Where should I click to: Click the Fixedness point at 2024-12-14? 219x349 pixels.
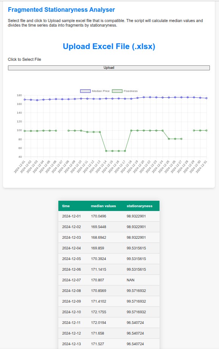106,151
